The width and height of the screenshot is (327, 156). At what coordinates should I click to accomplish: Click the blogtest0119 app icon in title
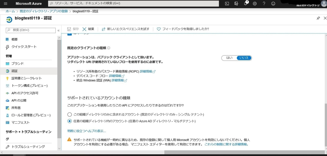tap(9, 20)
